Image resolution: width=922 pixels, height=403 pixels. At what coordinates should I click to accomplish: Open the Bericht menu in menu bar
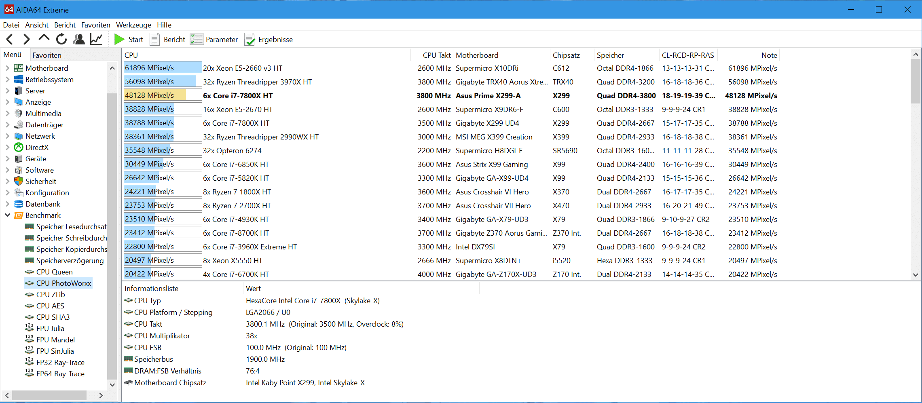(x=65, y=25)
